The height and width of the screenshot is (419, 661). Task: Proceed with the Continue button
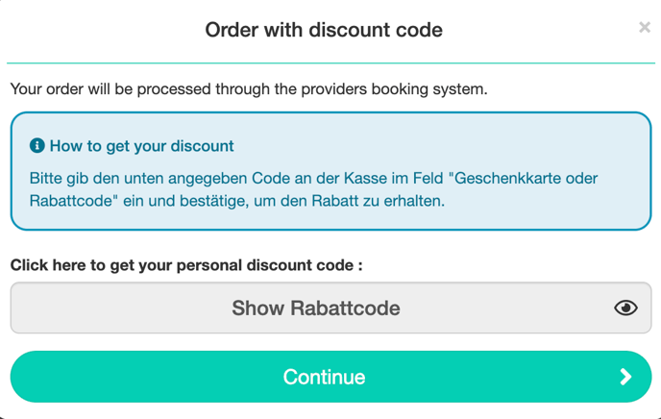330,377
